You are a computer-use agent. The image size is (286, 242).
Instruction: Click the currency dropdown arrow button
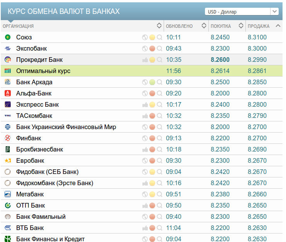(274, 12)
